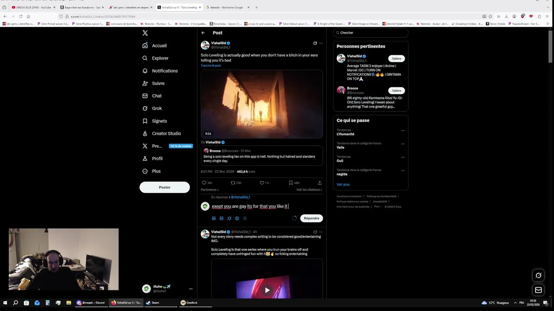554x311 pixels.
Task: Go back using the Post arrow
Action: click(203, 33)
